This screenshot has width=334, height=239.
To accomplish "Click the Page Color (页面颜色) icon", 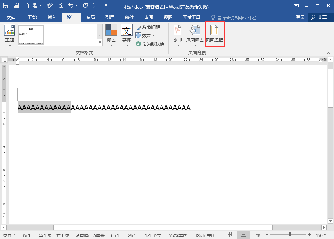I will 195,34.
